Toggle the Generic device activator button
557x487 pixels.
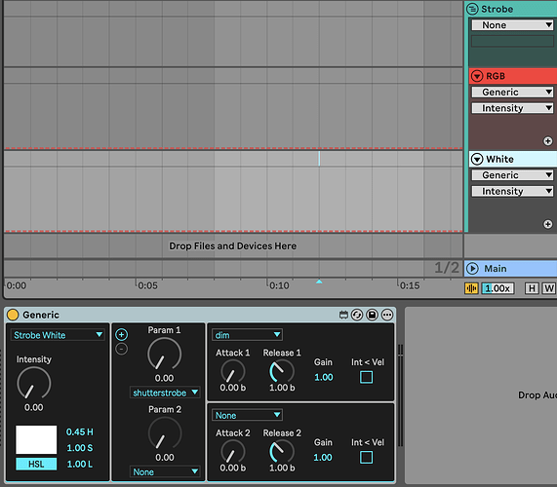tap(13, 315)
